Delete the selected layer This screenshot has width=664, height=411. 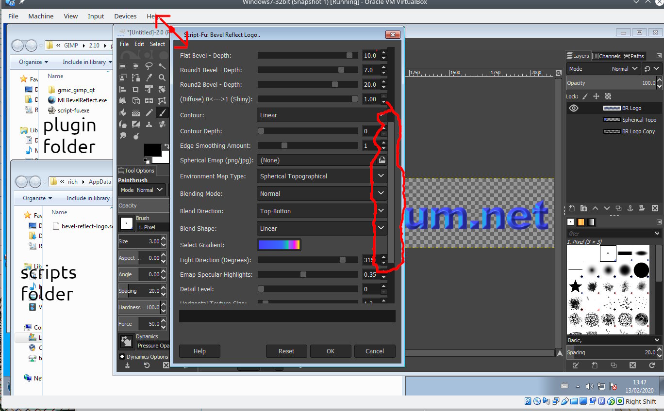click(x=655, y=208)
